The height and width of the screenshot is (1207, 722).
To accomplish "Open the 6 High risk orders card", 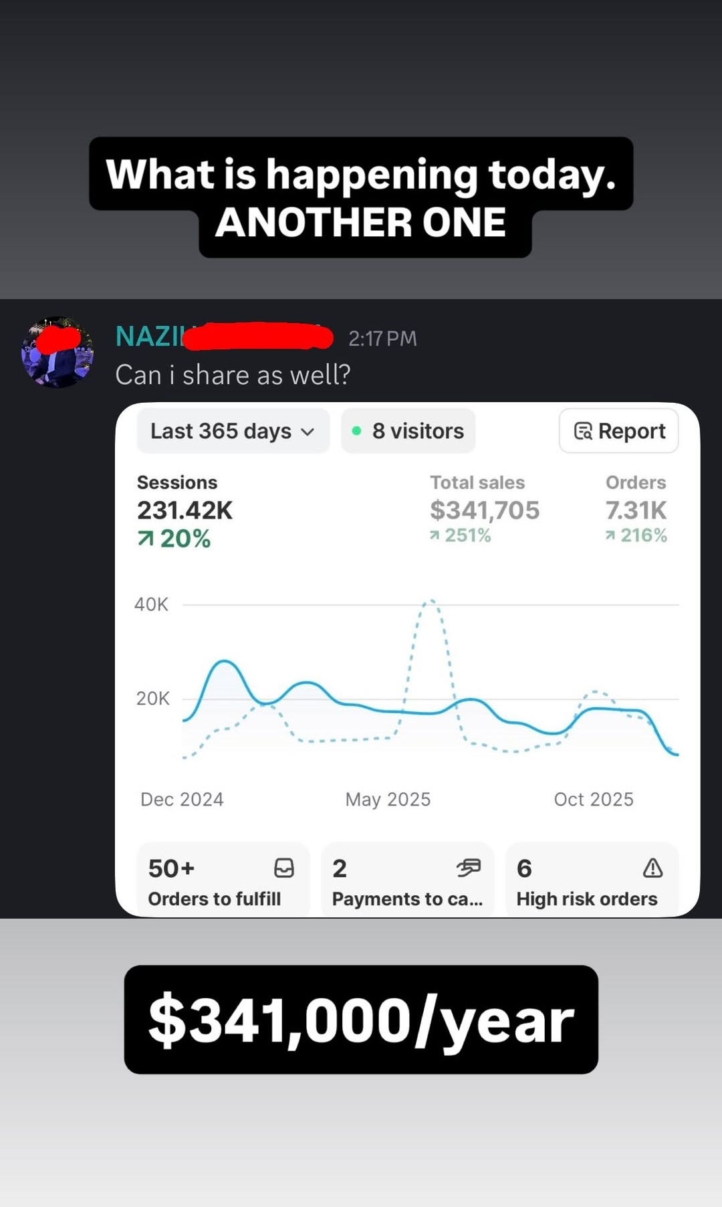I will 591,882.
